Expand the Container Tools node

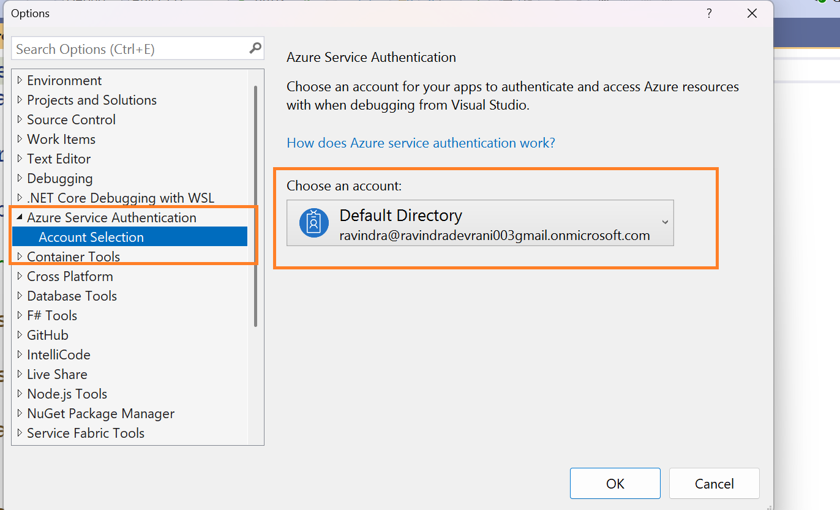20,257
